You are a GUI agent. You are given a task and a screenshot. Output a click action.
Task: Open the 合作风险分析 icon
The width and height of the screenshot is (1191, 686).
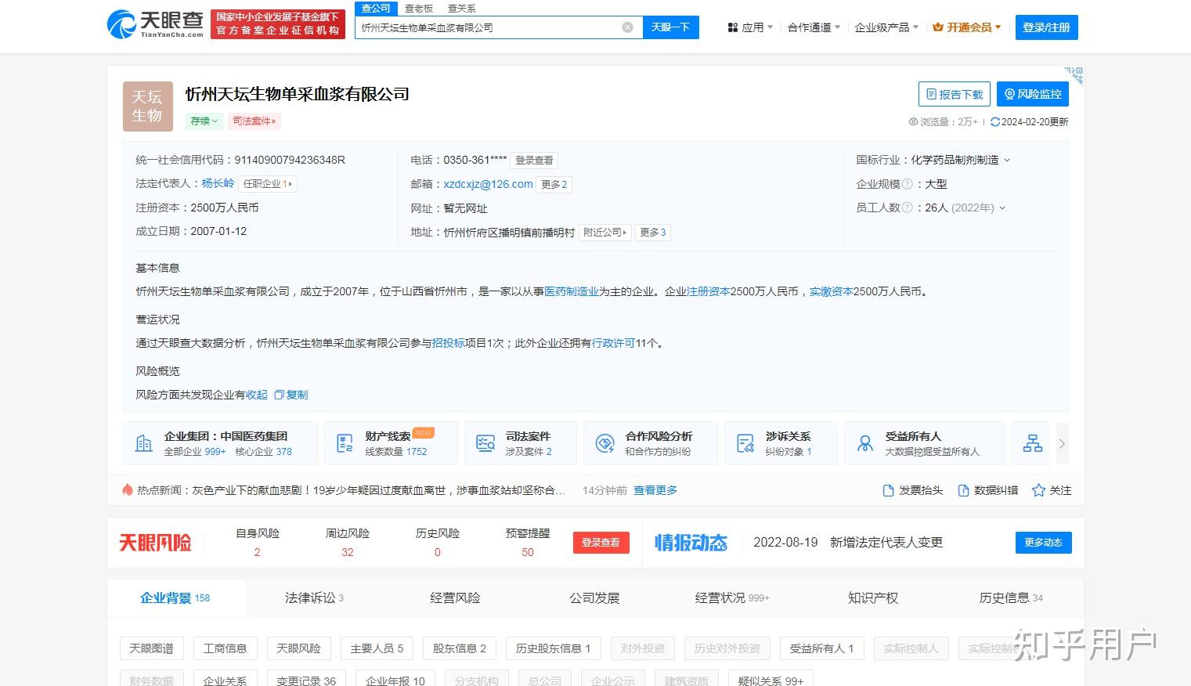605,443
